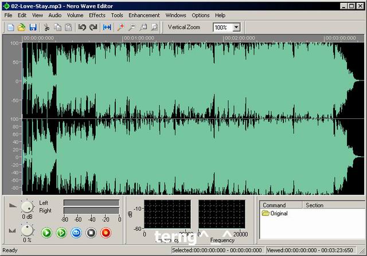The width and height of the screenshot is (367, 256).
Task: Open a file with folder toolbar icon
Action: point(22,28)
